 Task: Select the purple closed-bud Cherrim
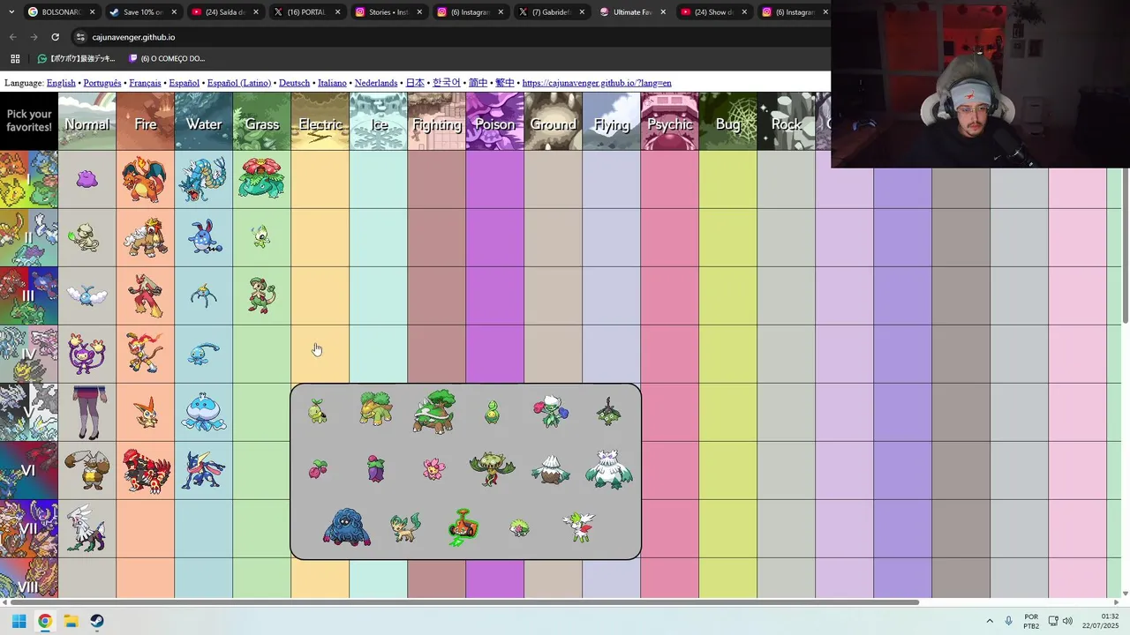coord(376,468)
